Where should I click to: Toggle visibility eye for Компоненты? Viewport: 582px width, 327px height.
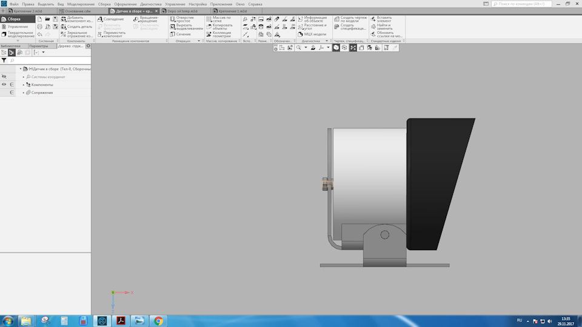click(x=4, y=85)
